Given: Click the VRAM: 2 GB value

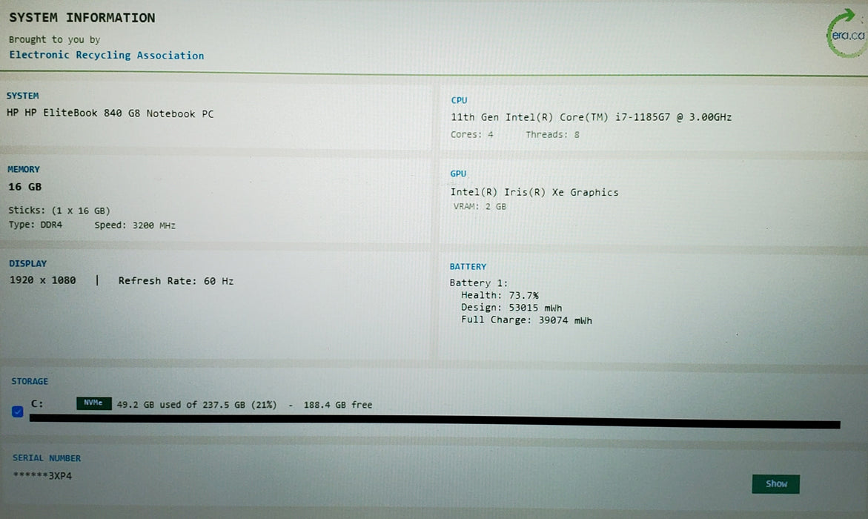Looking at the screenshot, I should pyautogui.click(x=480, y=207).
